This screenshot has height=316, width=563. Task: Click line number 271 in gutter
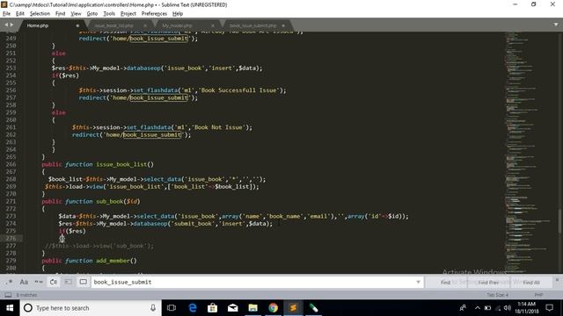click(x=11, y=201)
